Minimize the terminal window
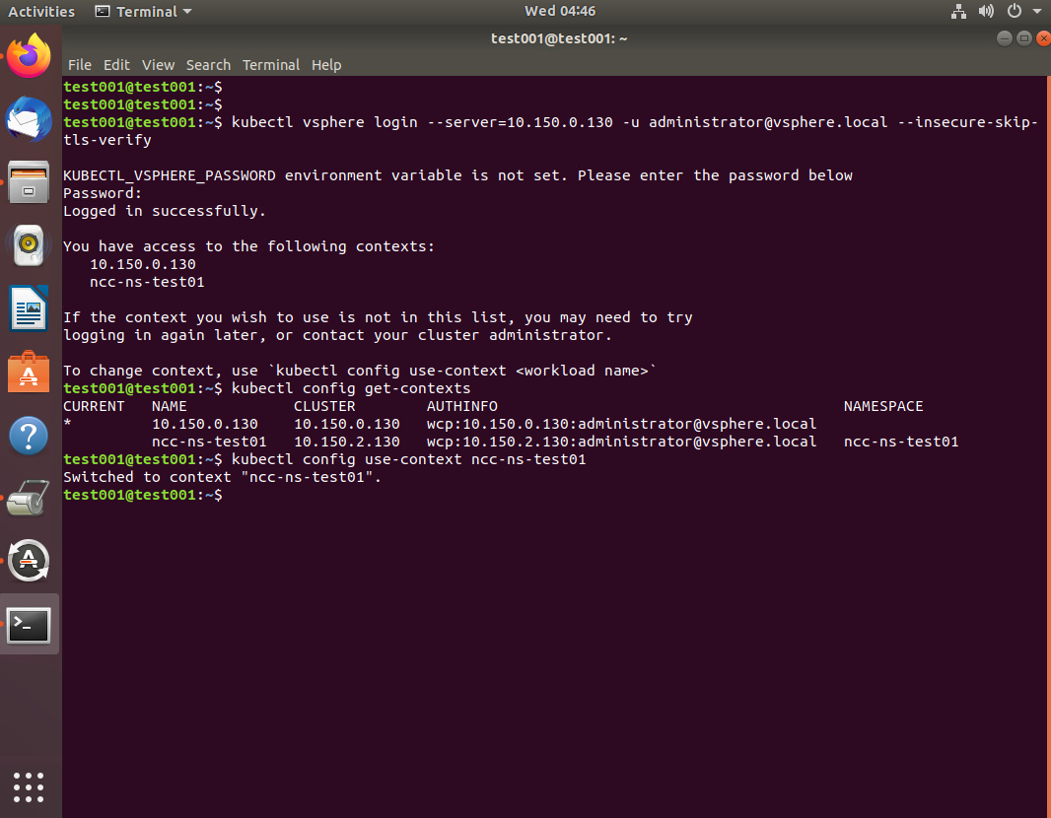The height and width of the screenshot is (818, 1051). click(1004, 38)
